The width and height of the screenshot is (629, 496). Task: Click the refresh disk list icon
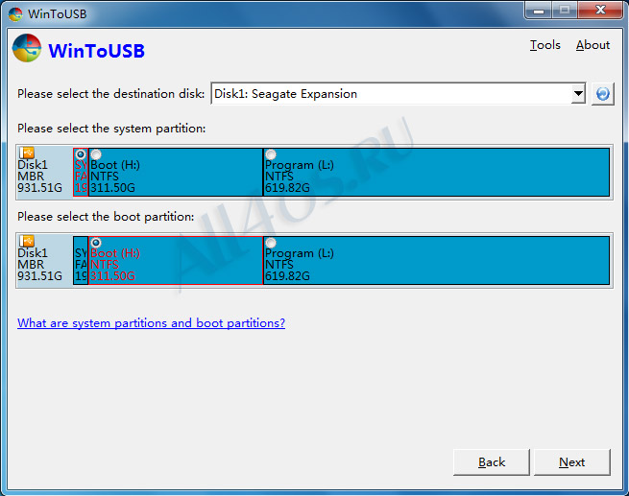(x=602, y=94)
